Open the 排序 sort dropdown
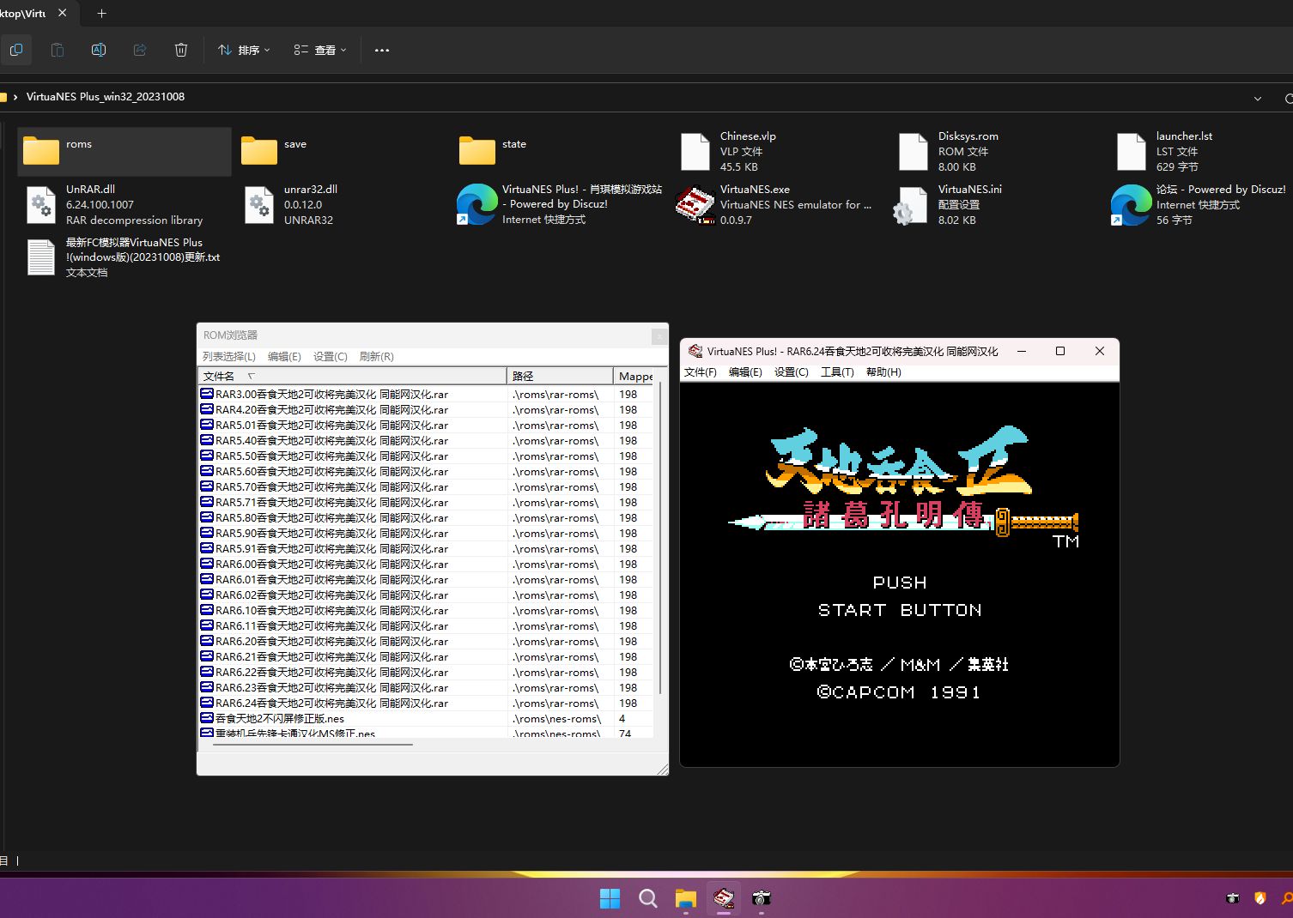 (x=244, y=50)
